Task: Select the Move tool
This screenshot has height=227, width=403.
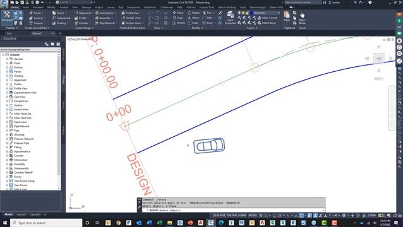Action: pos(178,13)
